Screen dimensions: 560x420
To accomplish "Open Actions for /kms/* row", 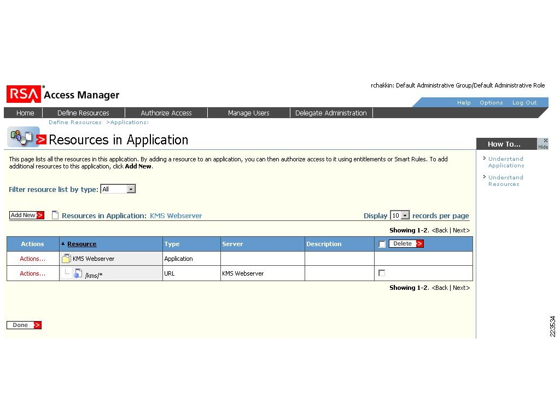I will pyautogui.click(x=32, y=273).
